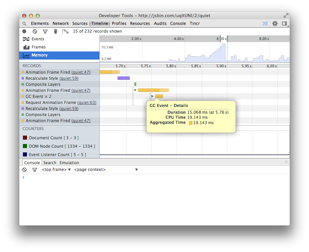Click the fullscreen arrows in title bar
The width and height of the screenshot is (309, 252).
[286, 15]
